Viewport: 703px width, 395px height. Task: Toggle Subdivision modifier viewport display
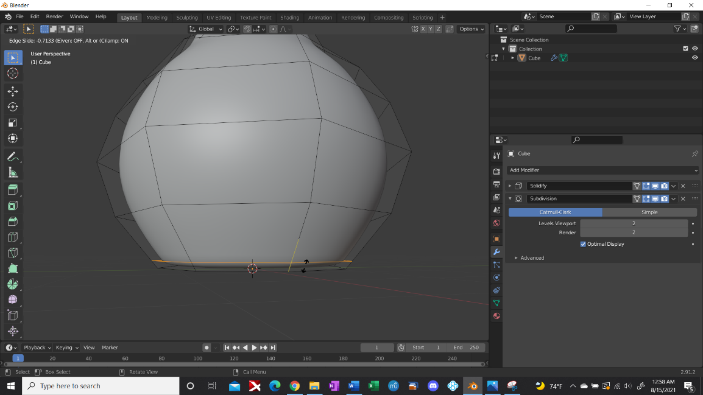pos(655,199)
